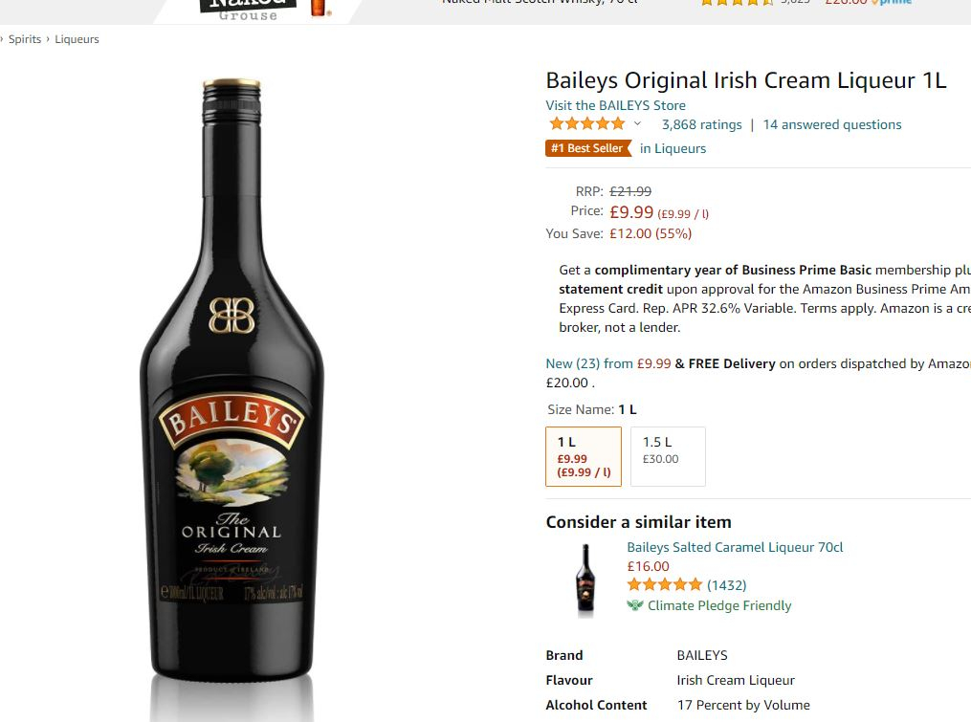Click the main Baileys bottle product image
This screenshot has width=971, height=722.
(232, 381)
